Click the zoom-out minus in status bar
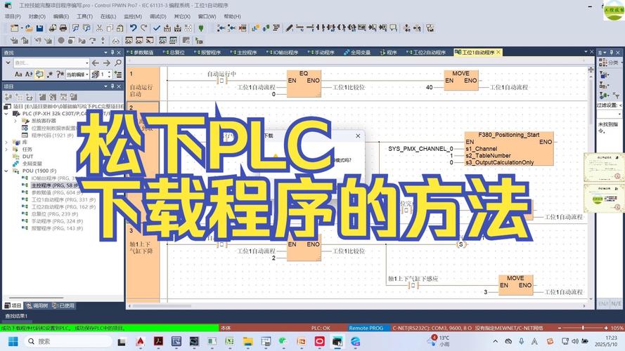Viewport: 625px width, 351px height. click(x=560, y=328)
